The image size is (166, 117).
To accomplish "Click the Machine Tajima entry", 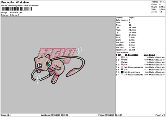I will pos(125,18).
